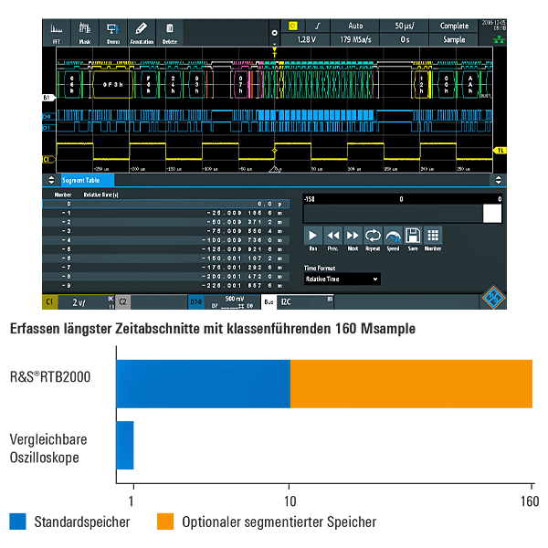Set the 1.28 V trigger level
Screen dimensions: 548x548
[305, 39]
